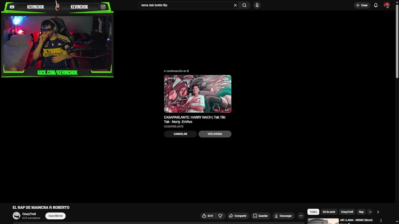The width and height of the screenshot is (399, 224).
Task: Open the 'ME LLAMA - MOMO (Beret)' suggested video
Action: click(x=356, y=220)
